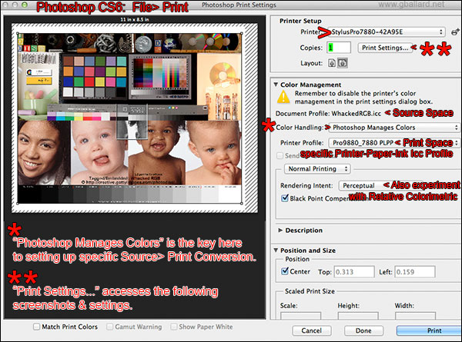Collapse the Color Management section
The width and height of the screenshot is (462, 342).
tap(276, 85)
